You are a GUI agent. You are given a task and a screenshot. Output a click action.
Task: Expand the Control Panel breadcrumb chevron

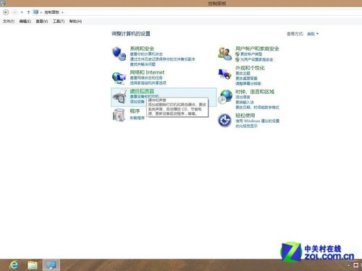point(62,12)
